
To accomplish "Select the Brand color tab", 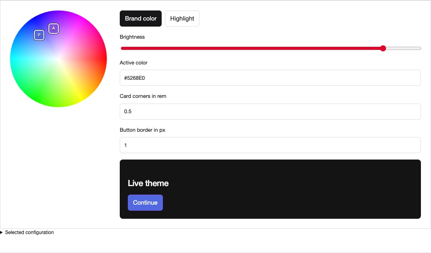I will [140, 19].
